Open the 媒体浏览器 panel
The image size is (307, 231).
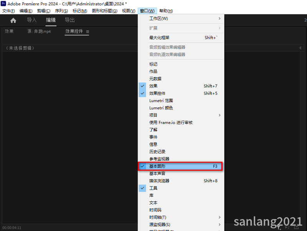tap(181, 181)
